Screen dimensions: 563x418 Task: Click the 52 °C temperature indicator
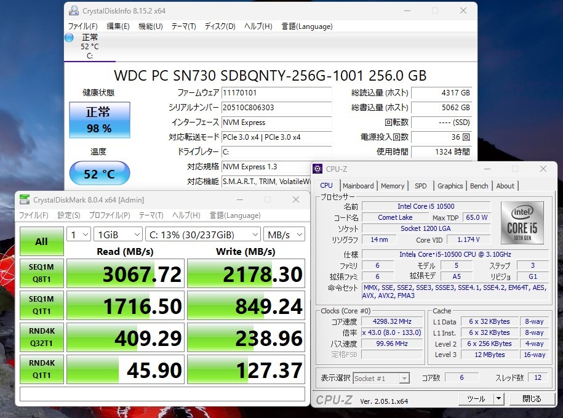coord(100,174)
